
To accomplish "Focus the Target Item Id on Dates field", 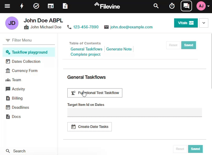I will pyautogui.click(x=135, y=112).
